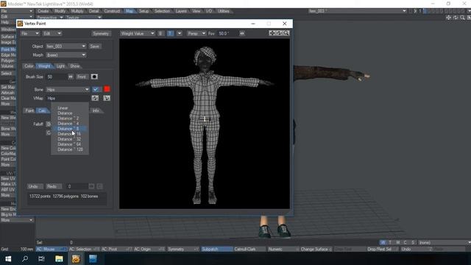Click the Fov adjust arrows icon
Image resolution: width=471 pixels, height=265 pixels.
242,33
